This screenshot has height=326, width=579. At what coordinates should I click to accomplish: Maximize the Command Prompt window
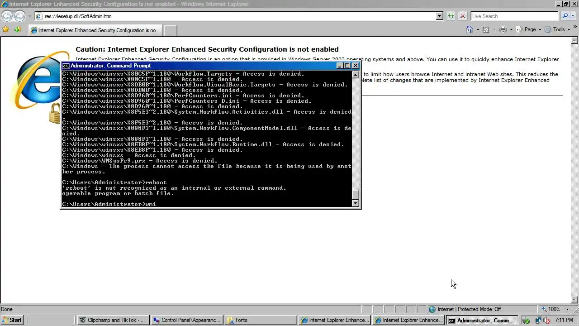pyautogui.click(x=347, y=66)
